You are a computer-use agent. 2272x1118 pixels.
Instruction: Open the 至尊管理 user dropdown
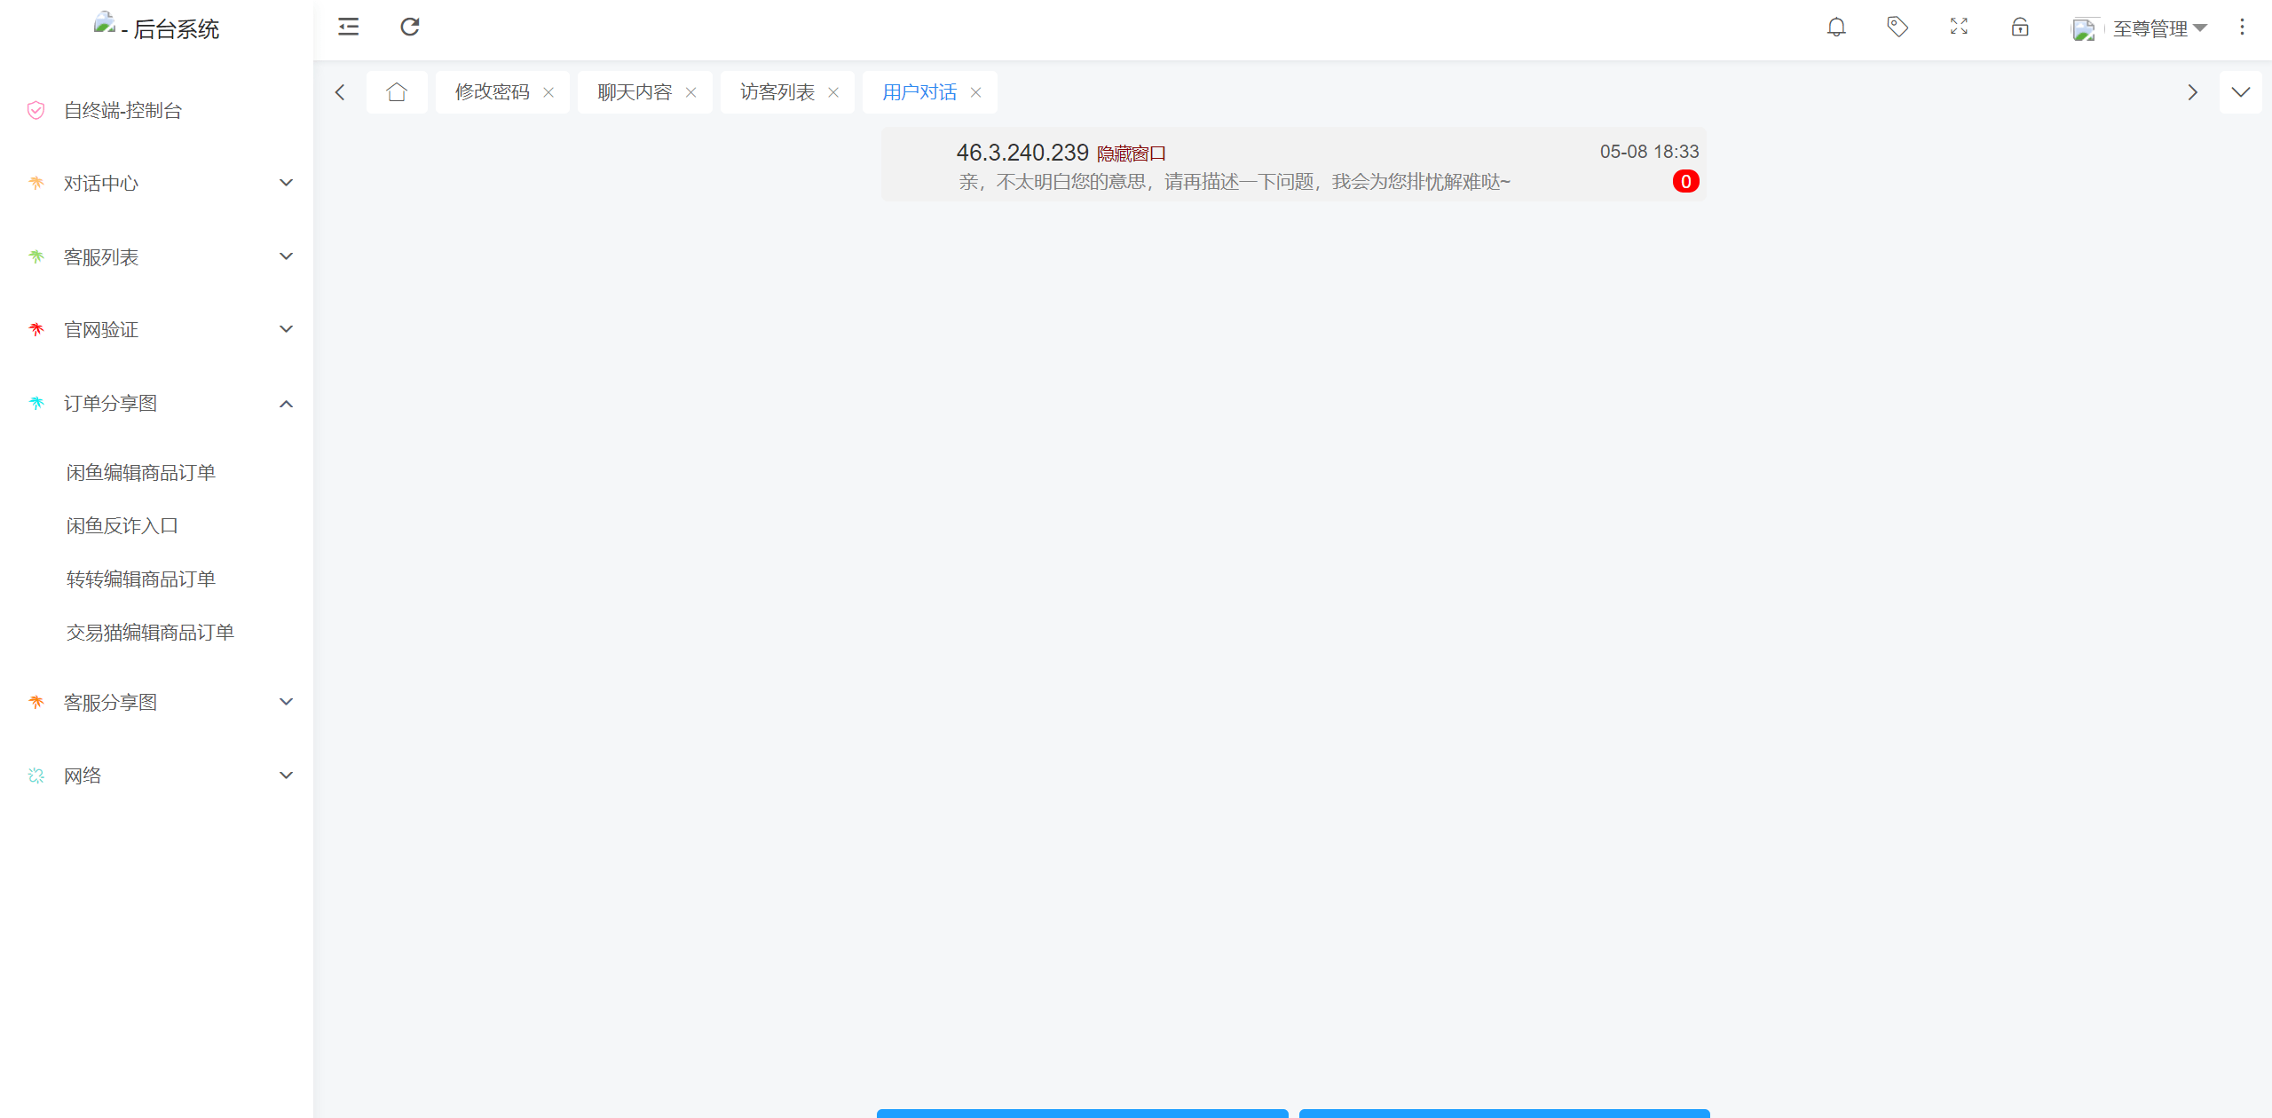click(2159, 28)
